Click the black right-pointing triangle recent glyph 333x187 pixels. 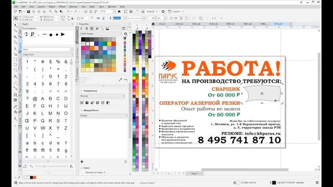(x=63, y=34)
